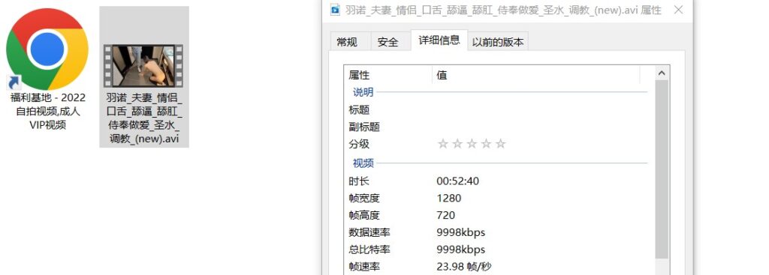The height and width of the screenshot is (275, 769).
Task: Click the video file icon in properties title bar
Action: point(336,9)
